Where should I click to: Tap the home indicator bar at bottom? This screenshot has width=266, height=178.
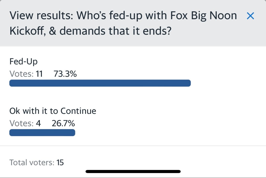tap(133, 171)
